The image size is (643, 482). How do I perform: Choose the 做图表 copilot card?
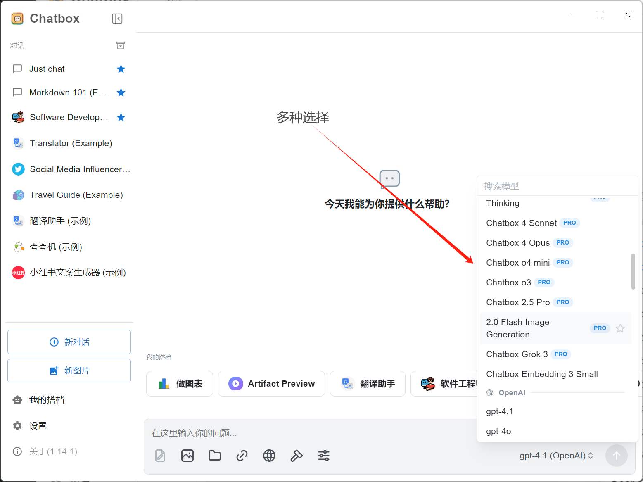[180, 384]
